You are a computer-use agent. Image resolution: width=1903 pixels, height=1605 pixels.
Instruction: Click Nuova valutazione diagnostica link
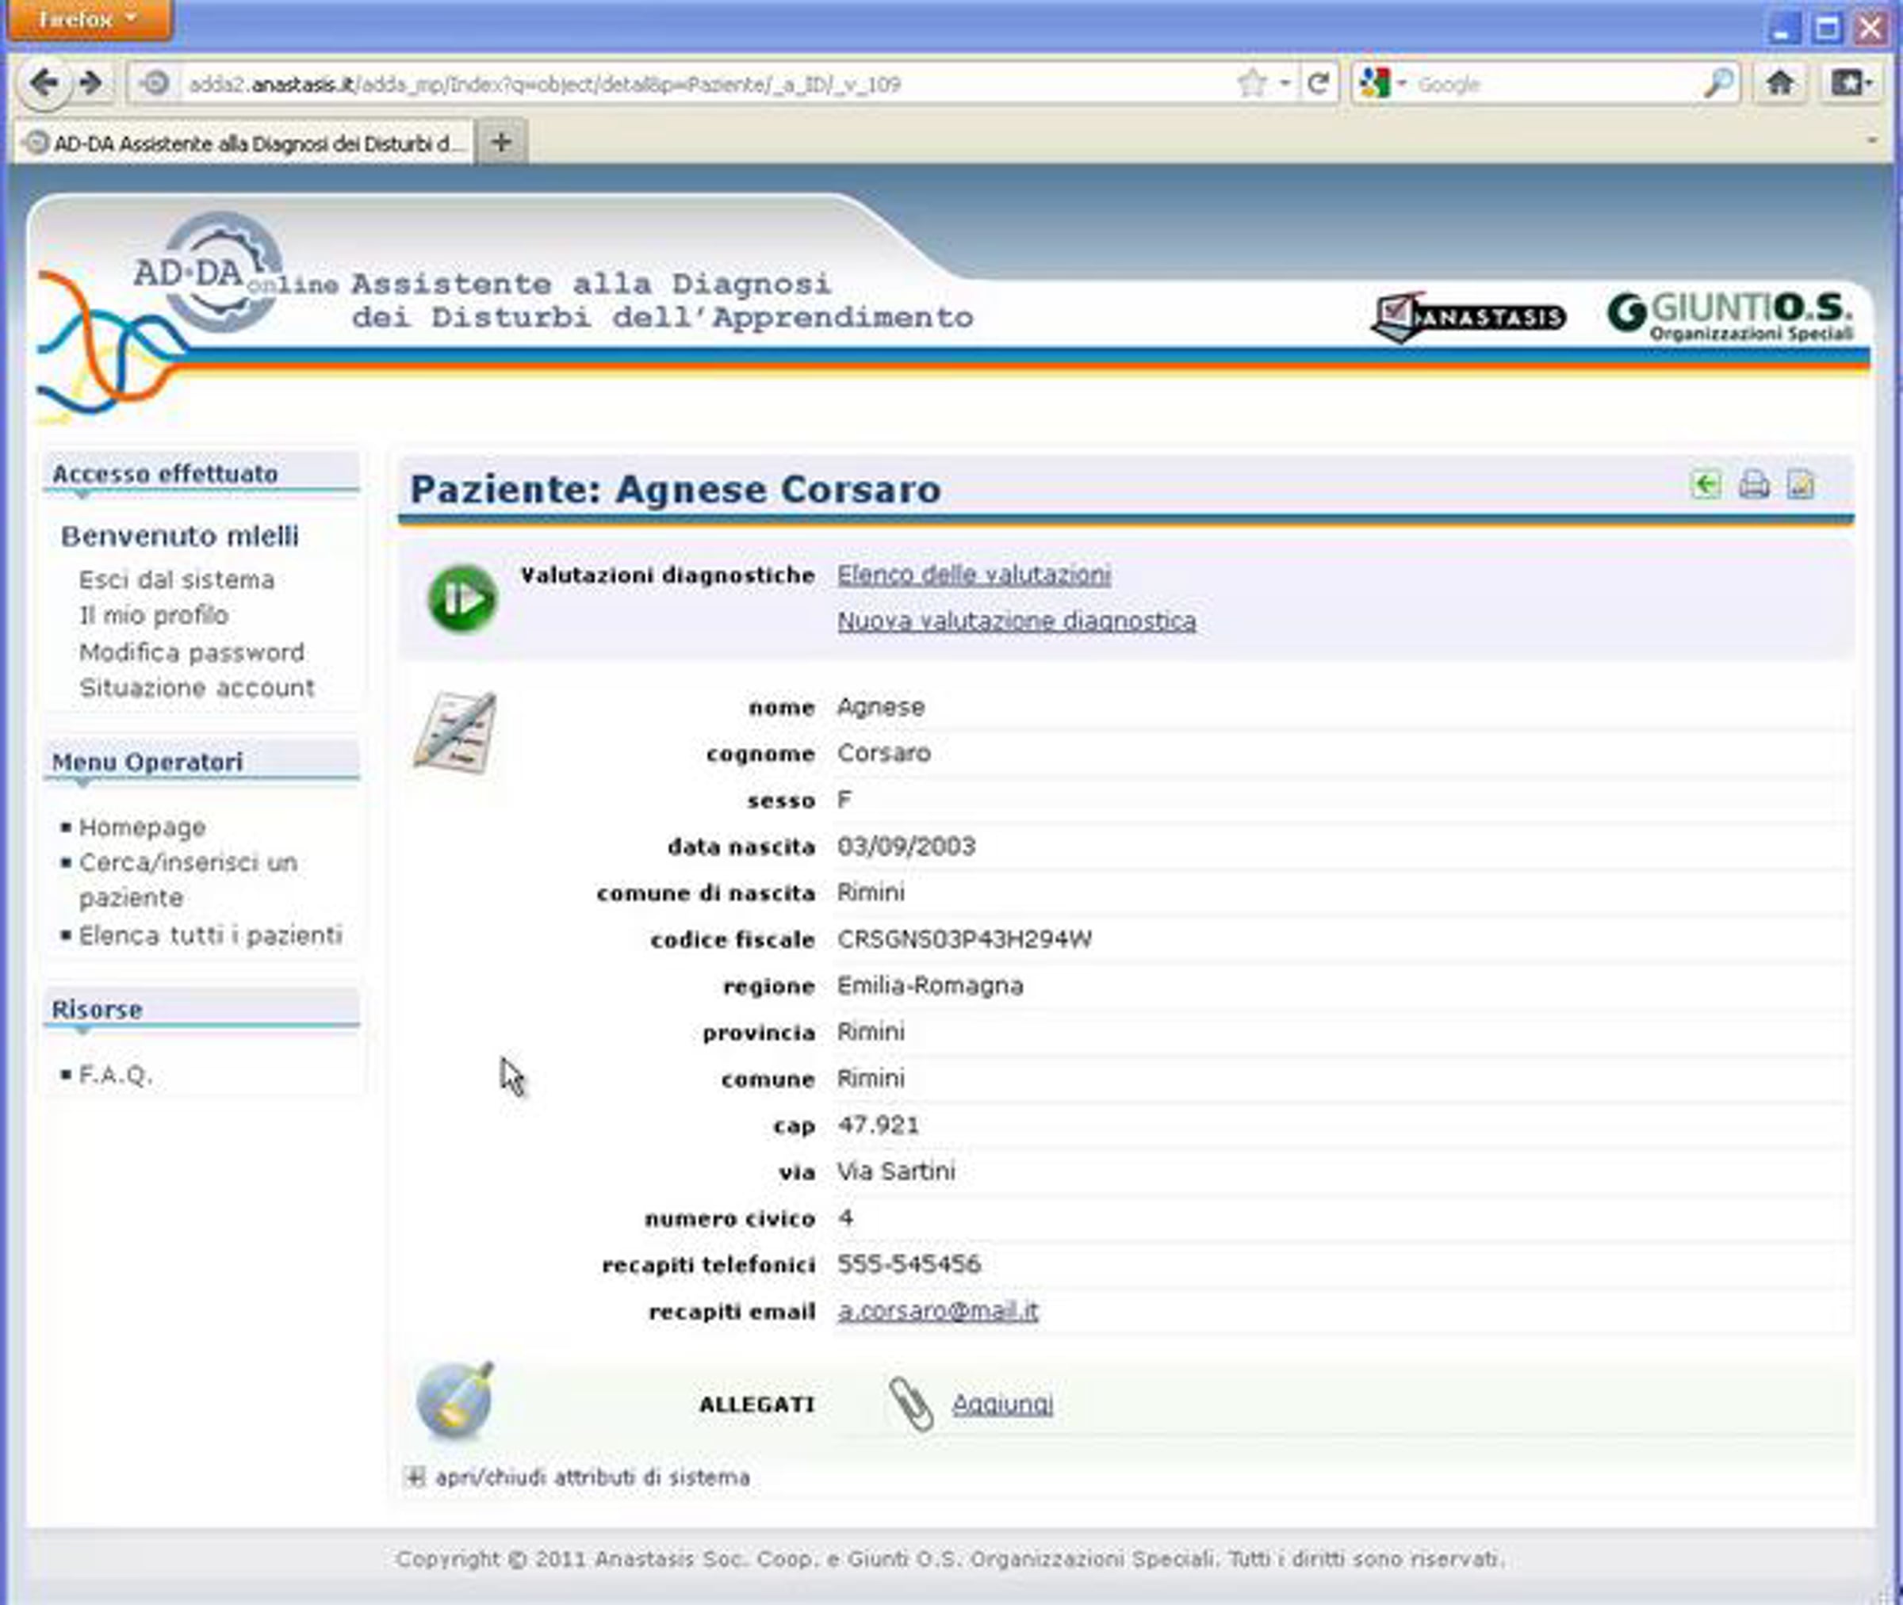click(1017, 621)
